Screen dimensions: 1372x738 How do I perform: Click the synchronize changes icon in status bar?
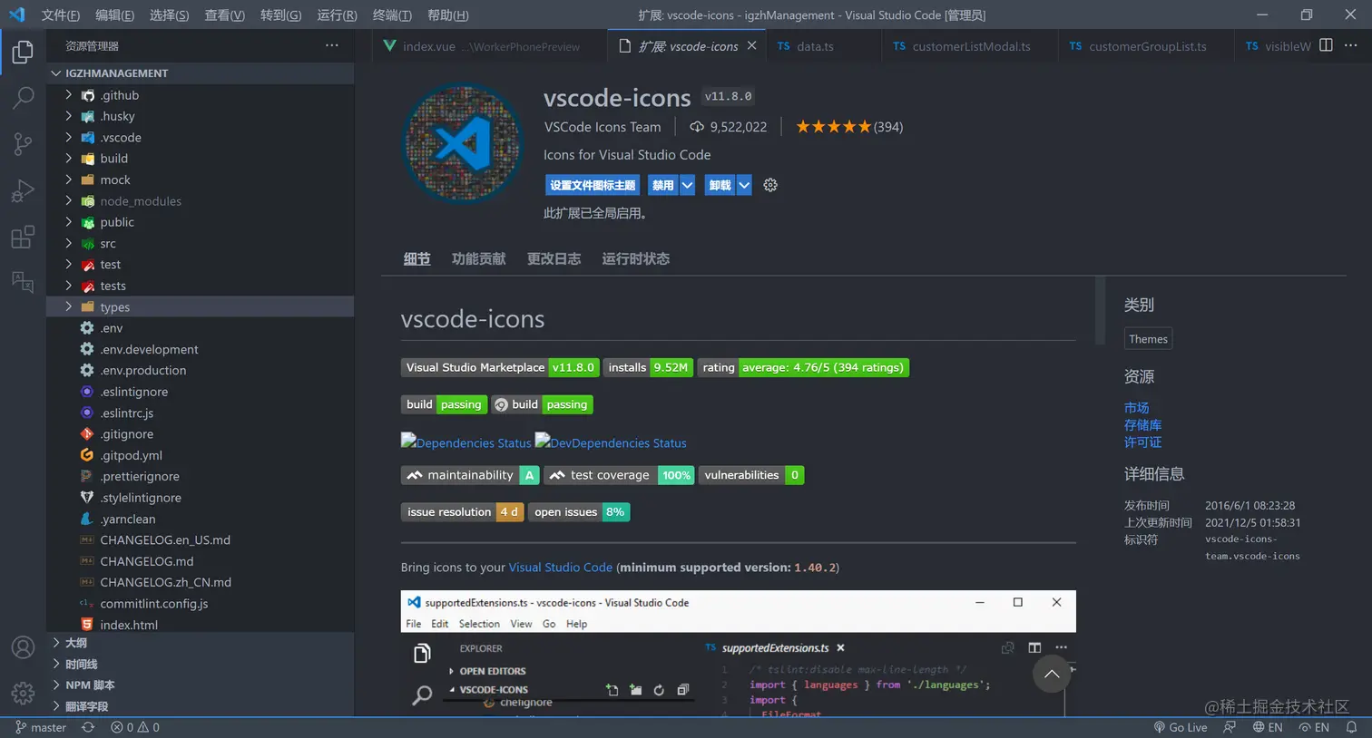tap(88, 727)
